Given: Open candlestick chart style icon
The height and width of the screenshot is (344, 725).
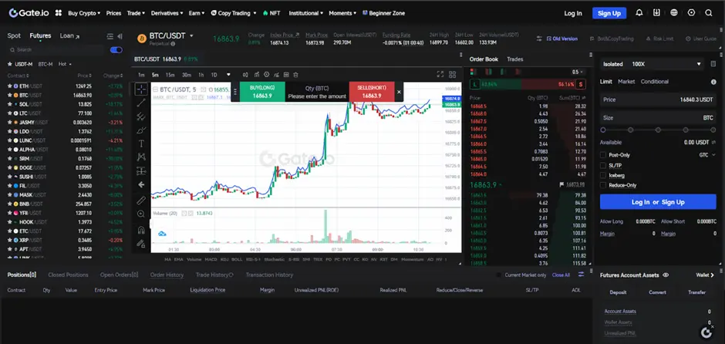Looking at the screenshot, I should [245, 75].
